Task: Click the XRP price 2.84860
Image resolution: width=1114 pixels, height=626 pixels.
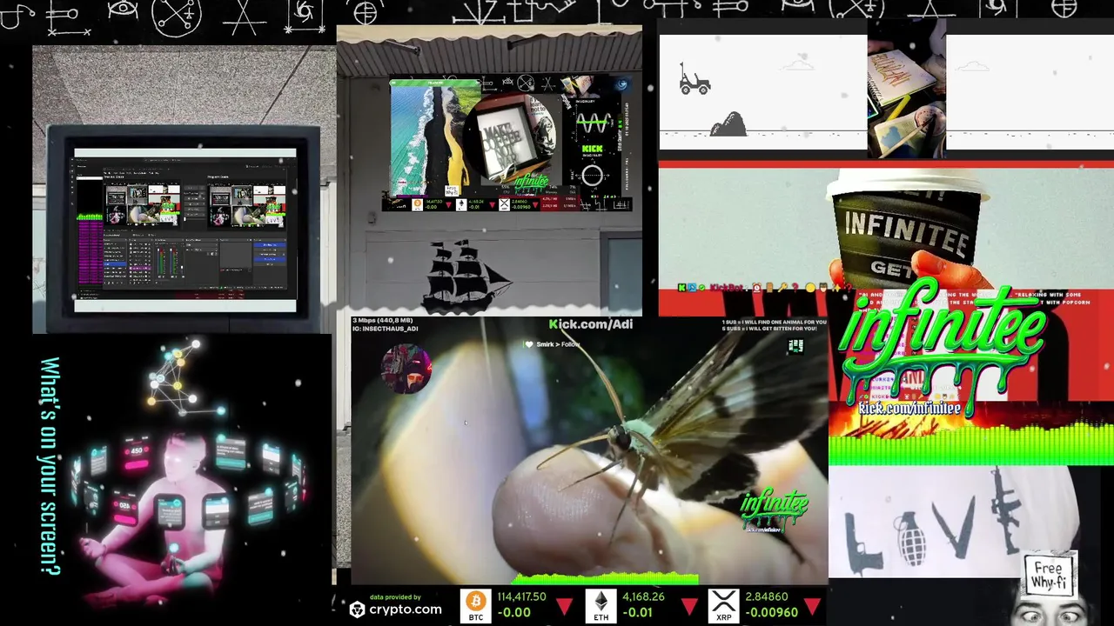Action: click(x=767, y=596)
